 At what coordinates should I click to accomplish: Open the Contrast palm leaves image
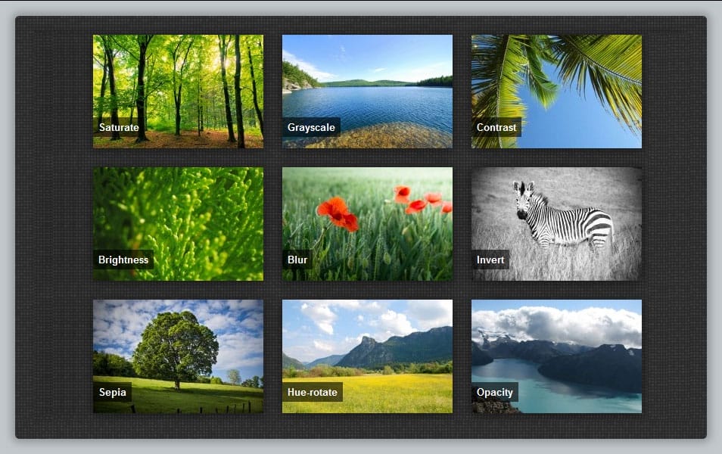point(556,83)
